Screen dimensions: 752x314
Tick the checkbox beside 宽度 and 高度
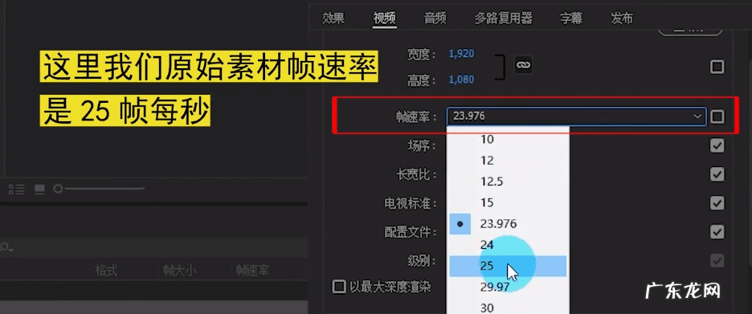coord(717,67)
